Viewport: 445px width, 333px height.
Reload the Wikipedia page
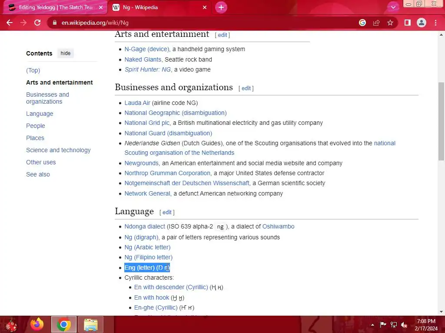tap(37, 23)
